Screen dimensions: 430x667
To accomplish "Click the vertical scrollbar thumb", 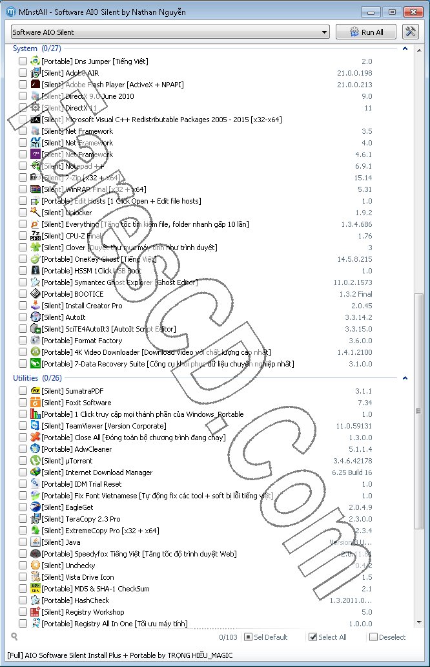I will click(419, 411).
